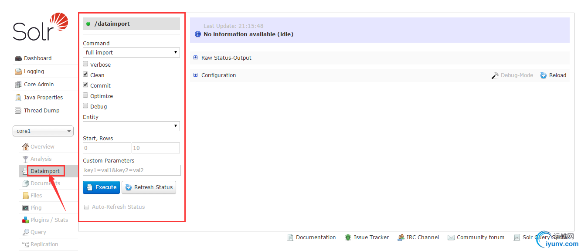Screen dimensions: 581x251
Task: Select the Dataimport menu item
Action: pos(45,171)
